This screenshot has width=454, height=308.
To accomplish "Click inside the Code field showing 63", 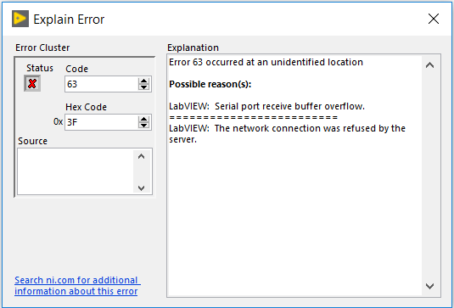I will pyautogui.click(x=101, y=84).
